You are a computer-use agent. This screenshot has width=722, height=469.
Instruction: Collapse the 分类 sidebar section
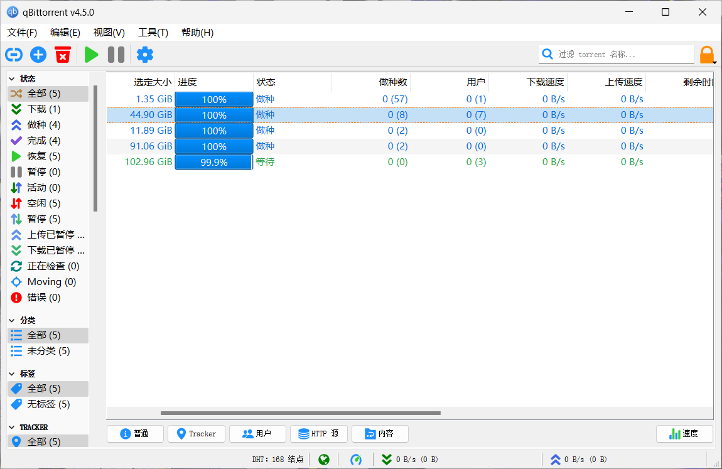(12, 320)
